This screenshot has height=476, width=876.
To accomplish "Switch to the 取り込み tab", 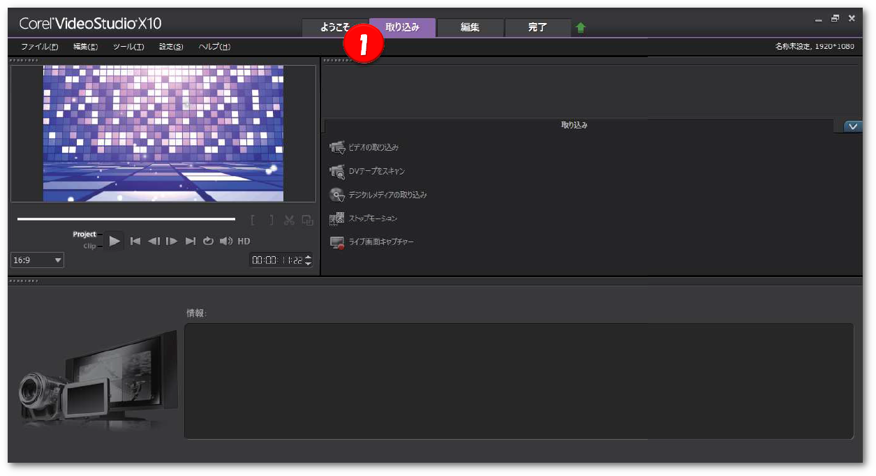I will 403,28.
